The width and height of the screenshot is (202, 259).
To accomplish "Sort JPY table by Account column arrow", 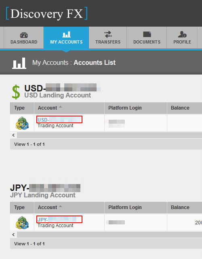I will pos(61,207).
